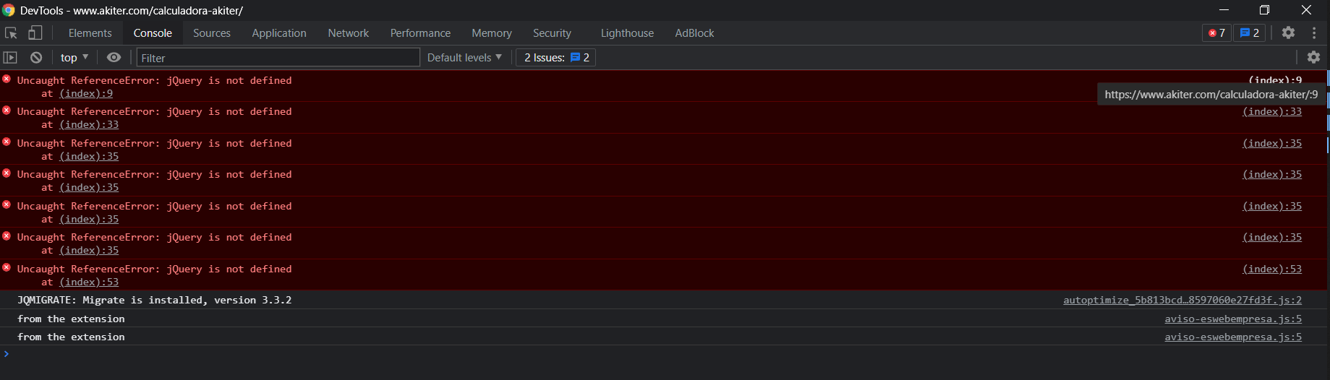Click the error icon on the (index):33 error
This screenshot has width=1330, height=380.
coord(7,110)
